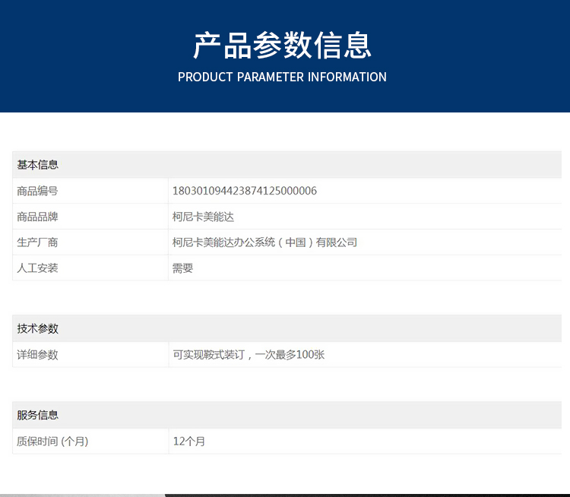Select the 技术参数 section header
The image size is (570, 497).
[38, 329]
